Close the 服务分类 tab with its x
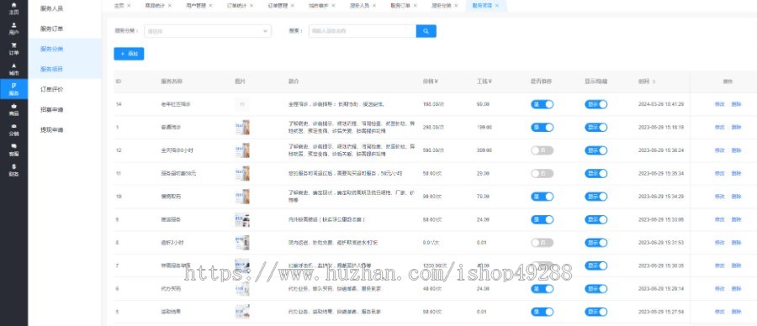The width and height of the screenshot is (757, 326). (456, 6)
